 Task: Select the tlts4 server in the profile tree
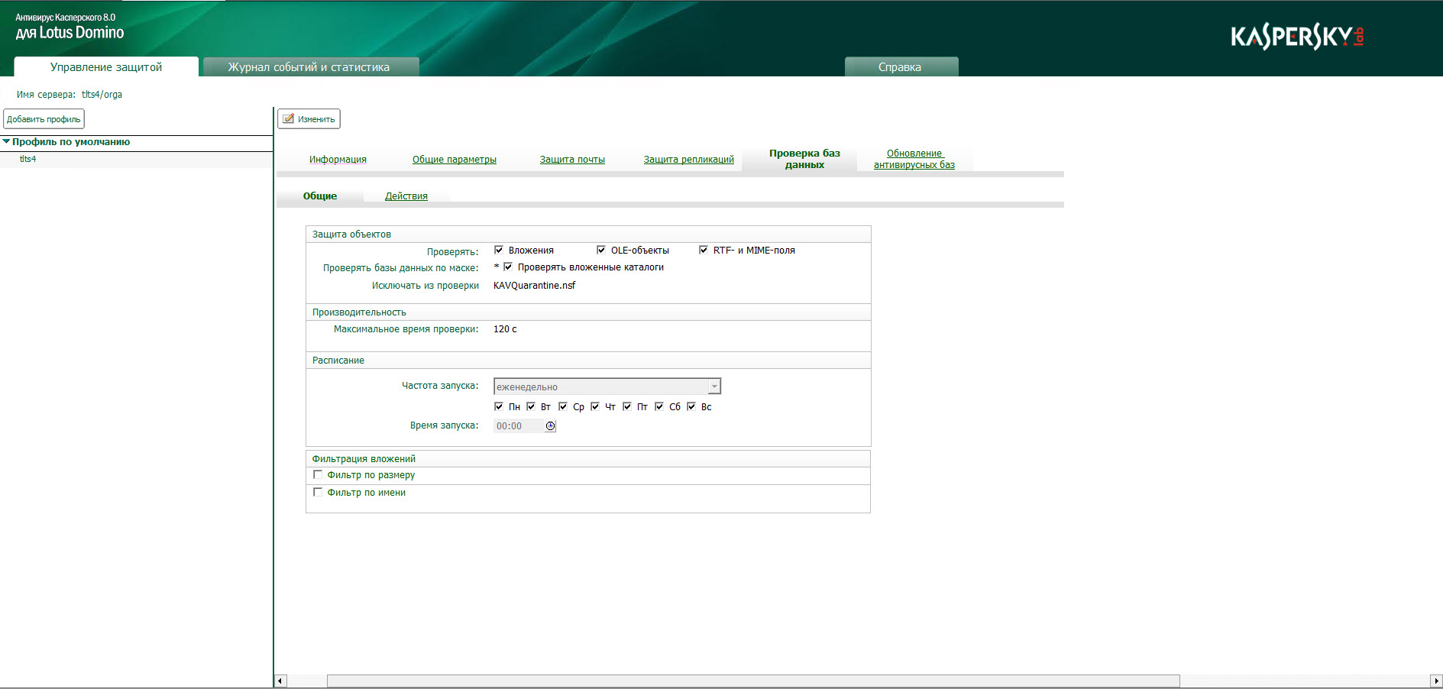28,159
